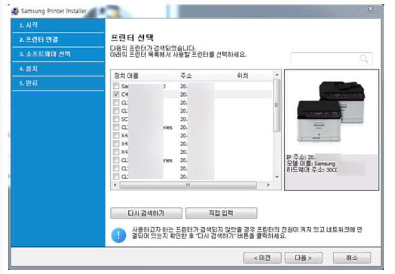
Task: Click the horizontal scroll right arrow
Action: click(269, 185)
